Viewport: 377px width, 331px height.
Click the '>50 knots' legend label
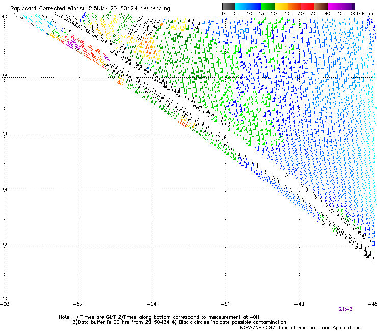coord(362,14)
